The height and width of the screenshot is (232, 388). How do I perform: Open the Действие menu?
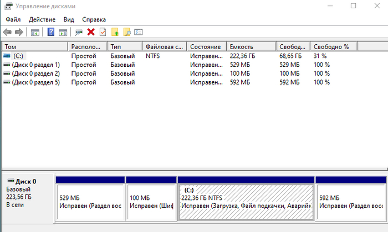click(42, 19)
